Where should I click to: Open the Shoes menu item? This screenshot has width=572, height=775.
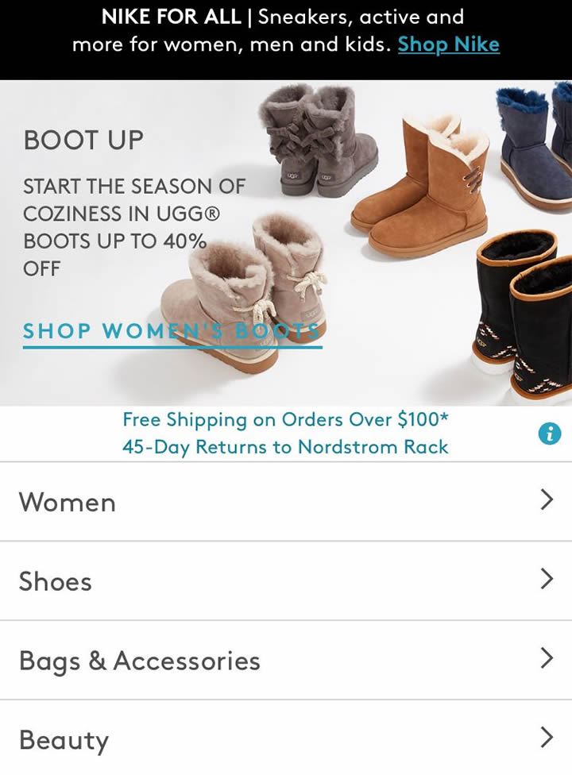click(x=286, y=580)
